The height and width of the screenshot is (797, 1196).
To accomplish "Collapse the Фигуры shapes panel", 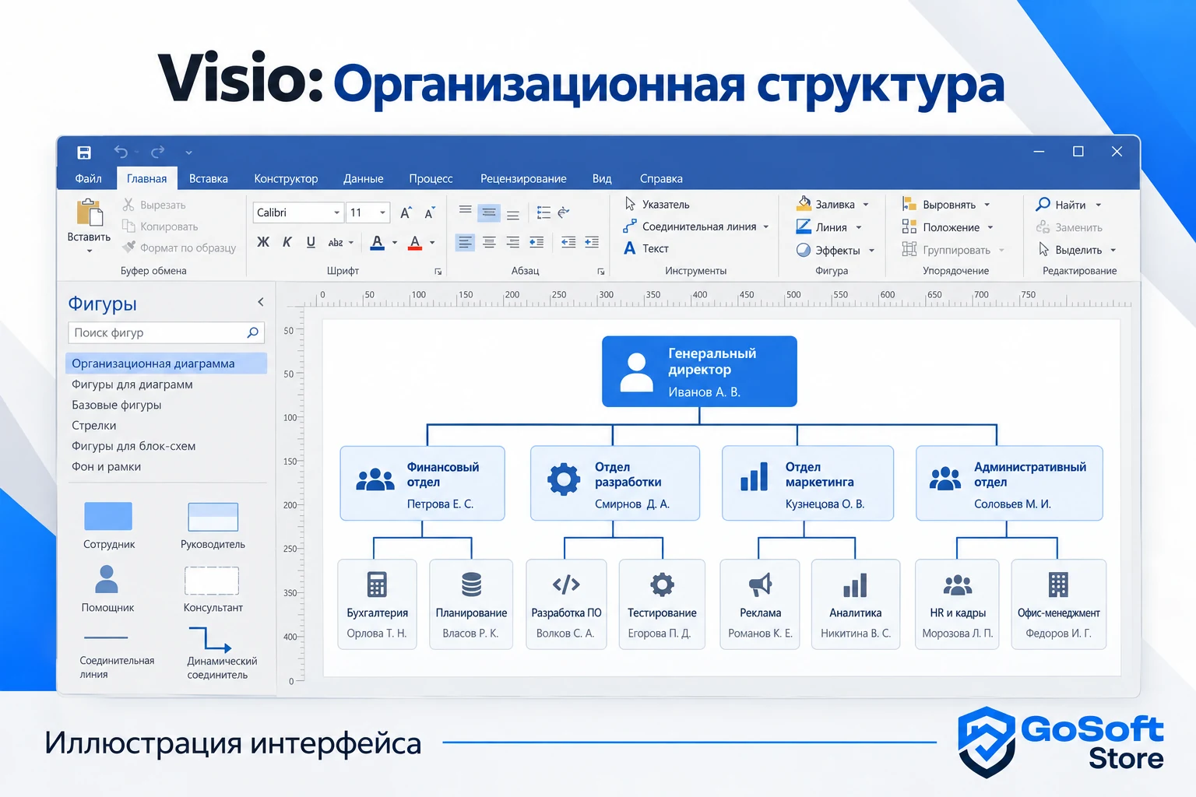I will [x=261, y=302].
